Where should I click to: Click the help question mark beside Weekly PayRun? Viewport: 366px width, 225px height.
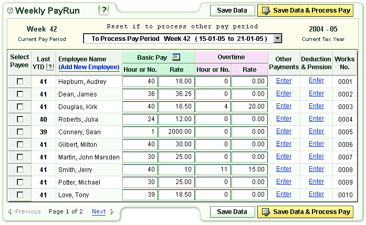103,10
